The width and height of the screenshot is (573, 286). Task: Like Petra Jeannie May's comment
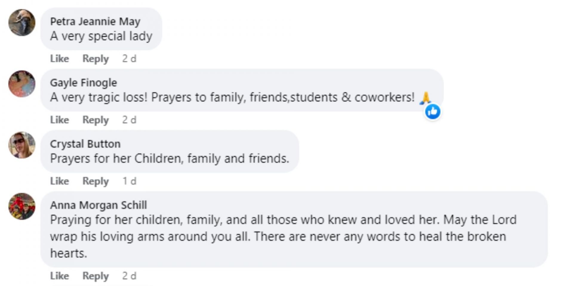point(59,59)
